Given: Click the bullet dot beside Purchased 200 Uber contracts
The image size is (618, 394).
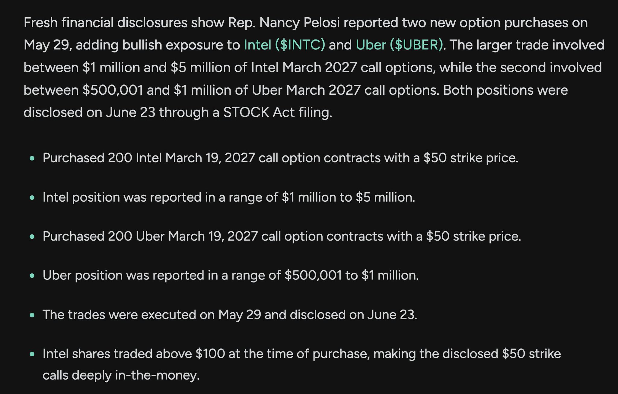Looking at the screenshot, I should point(32,237).
